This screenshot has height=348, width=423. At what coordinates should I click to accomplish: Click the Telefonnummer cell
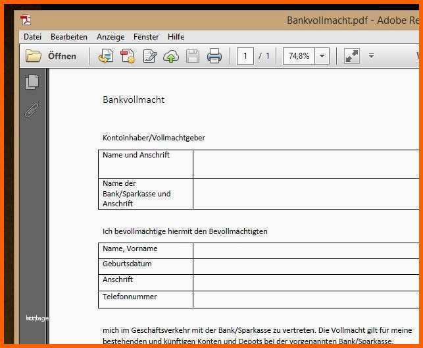click(x=145, y=299)
